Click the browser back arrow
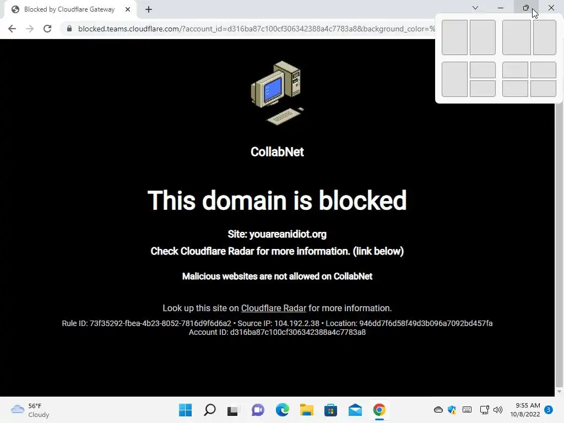564x423 pixels. click(12, 29)
